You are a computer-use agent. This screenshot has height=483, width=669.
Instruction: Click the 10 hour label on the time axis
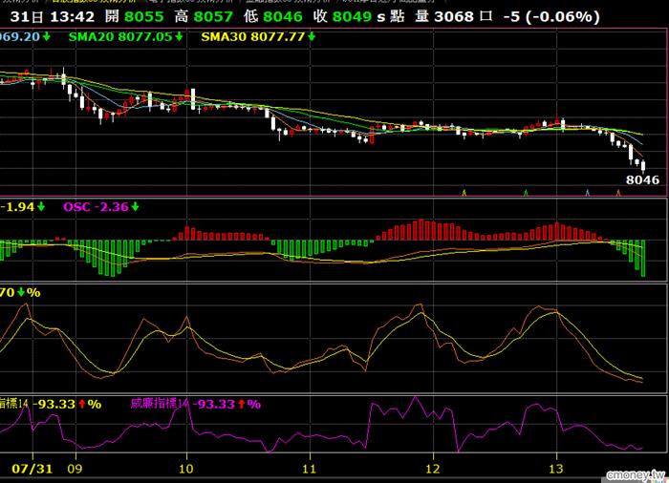(186, 469)
